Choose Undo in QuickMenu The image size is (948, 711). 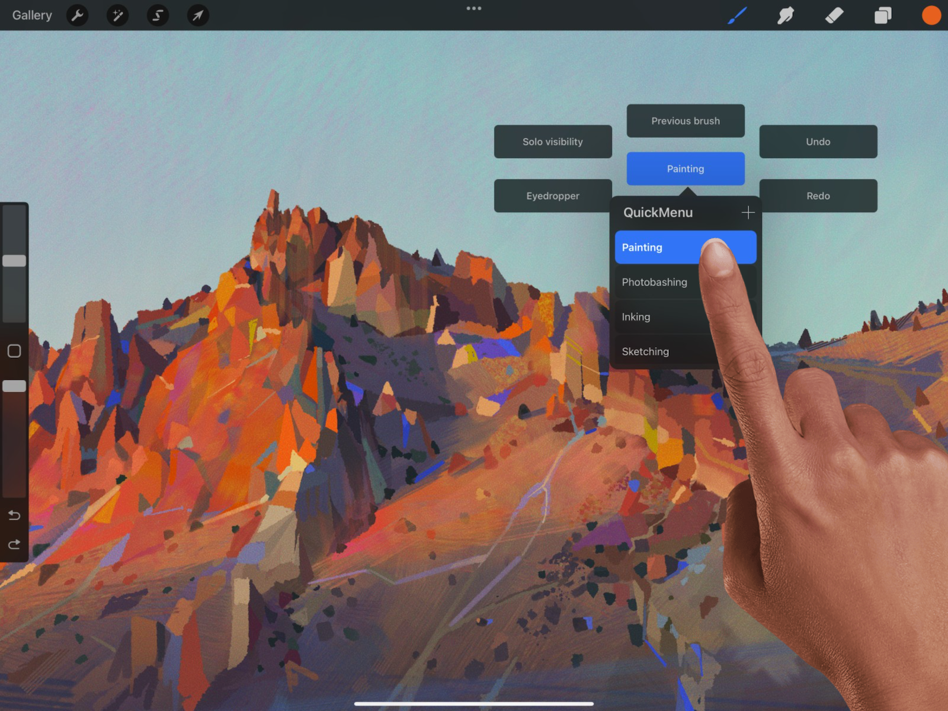coord(818,142)
